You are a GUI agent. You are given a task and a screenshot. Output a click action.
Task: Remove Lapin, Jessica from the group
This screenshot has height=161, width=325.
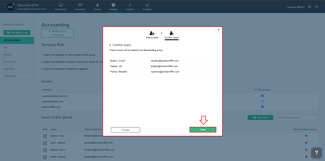pyautogui.click(x=306, y=143)
